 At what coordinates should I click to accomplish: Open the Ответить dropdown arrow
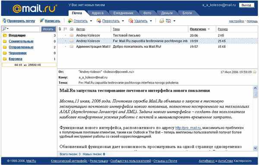tap(91, 21)
